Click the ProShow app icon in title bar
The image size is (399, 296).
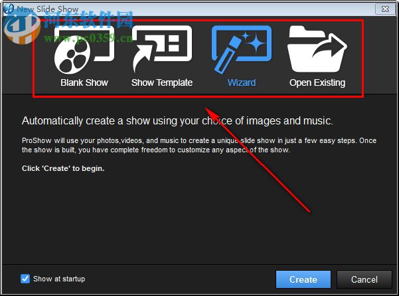(9, 9)
